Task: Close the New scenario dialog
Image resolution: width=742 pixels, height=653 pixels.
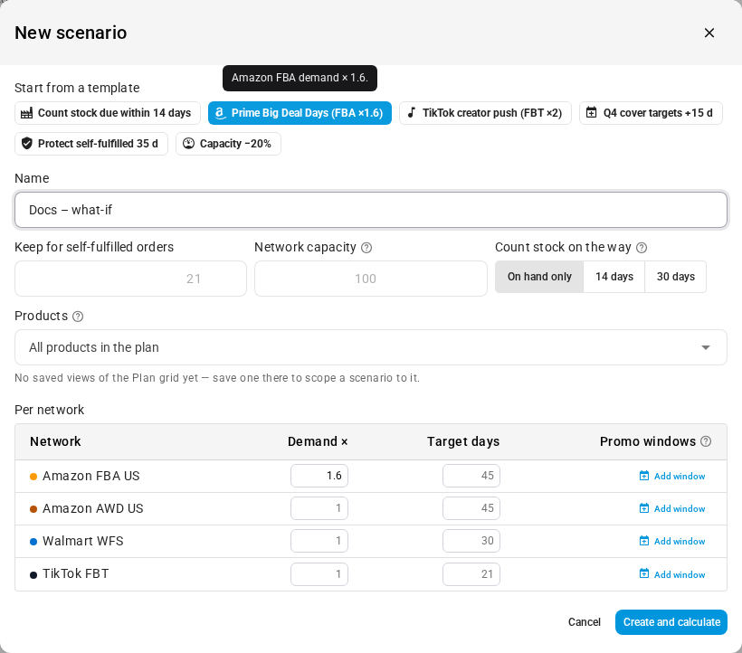Action: pyautogui.click(x=709, y=33)
